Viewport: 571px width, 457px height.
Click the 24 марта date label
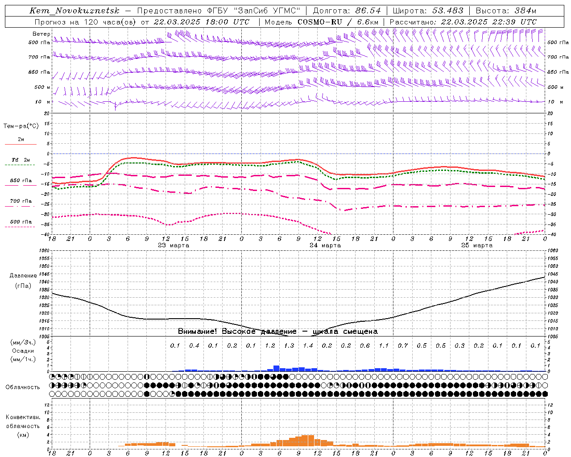pos(325,245)
